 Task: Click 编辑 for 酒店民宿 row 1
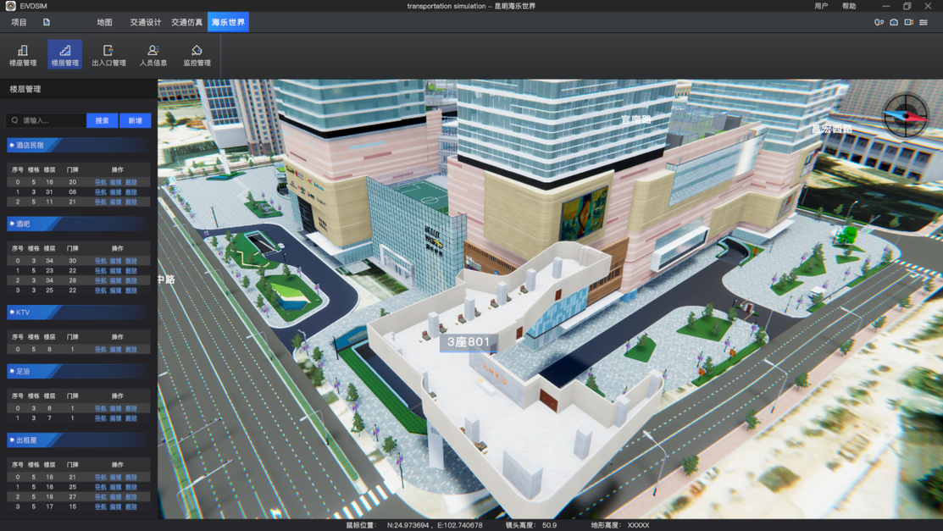point(115,192)
